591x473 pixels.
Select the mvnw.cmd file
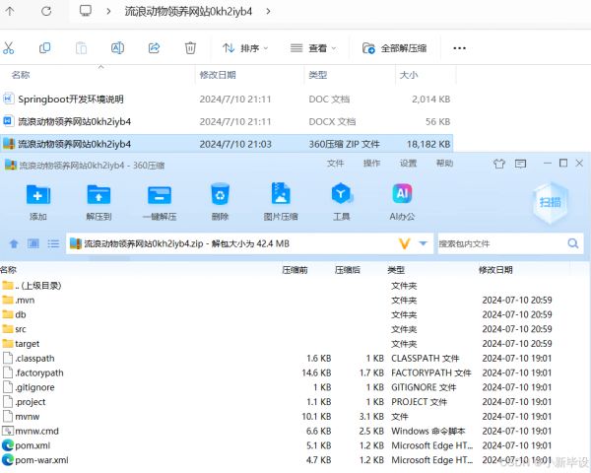(31, 431)
